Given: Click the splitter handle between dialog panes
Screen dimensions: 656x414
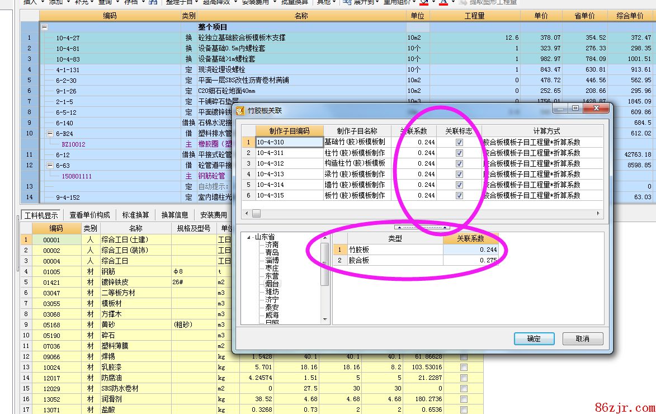Looking at the screenshot, I should click(422, 227).
